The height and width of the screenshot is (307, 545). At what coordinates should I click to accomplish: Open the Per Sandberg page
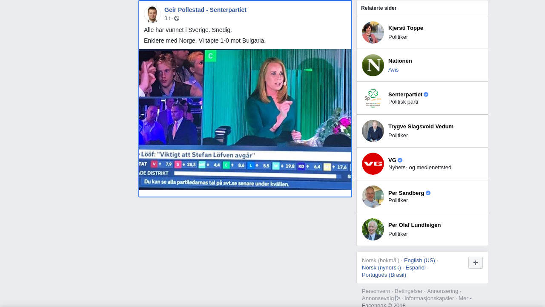tap(406, 193)
